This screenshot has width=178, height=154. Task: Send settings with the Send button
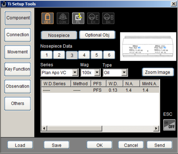pyautogui.click(x=159, y=145)
